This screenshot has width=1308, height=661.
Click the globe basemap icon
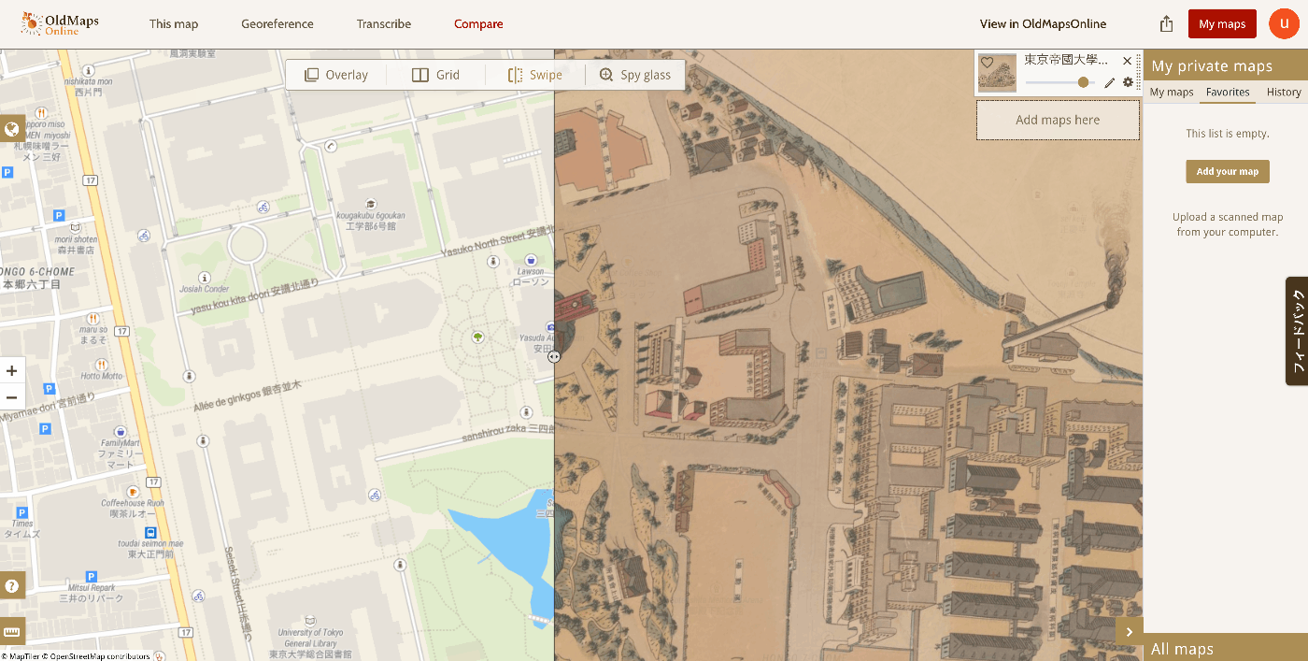[x=12, y=129]
